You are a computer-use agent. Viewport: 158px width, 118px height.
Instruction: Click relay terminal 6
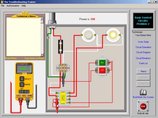(x=69, y=103)
